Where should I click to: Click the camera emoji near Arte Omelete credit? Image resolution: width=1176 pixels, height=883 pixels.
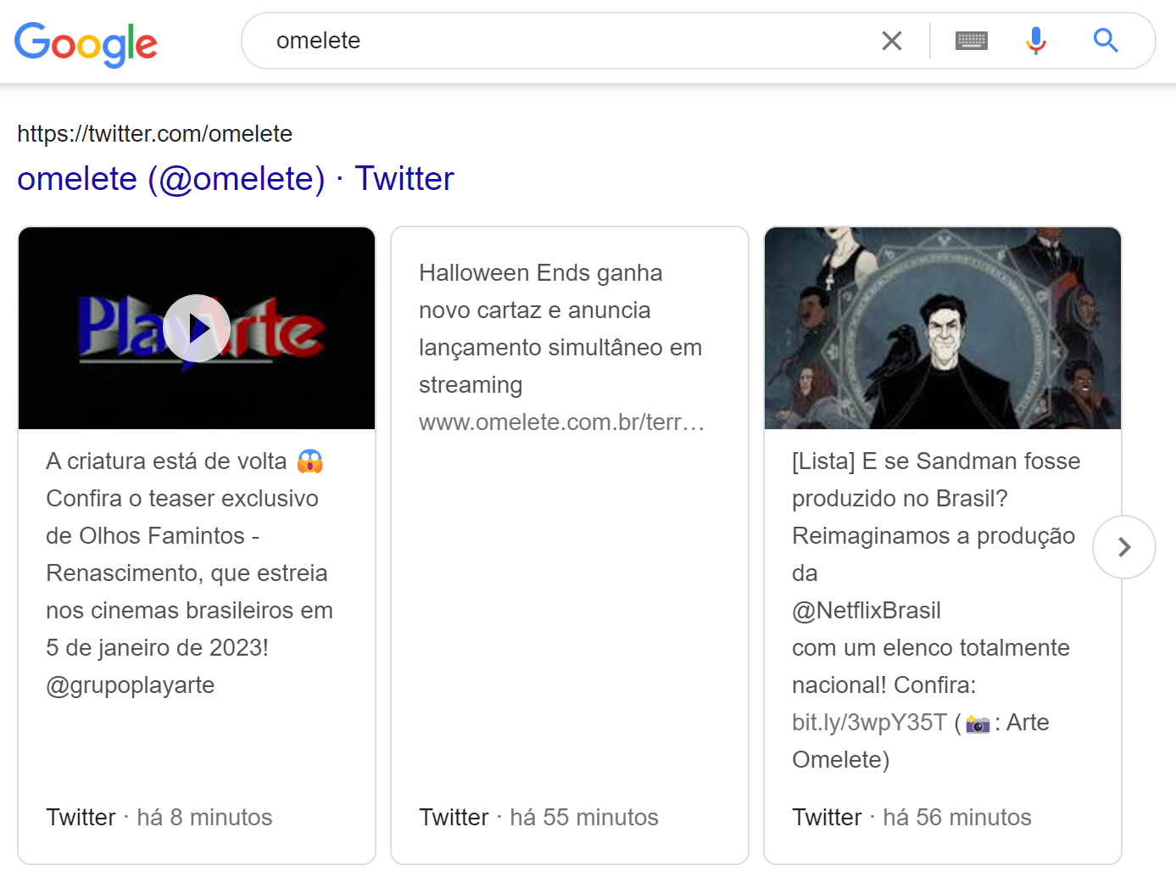pos(977,723)
